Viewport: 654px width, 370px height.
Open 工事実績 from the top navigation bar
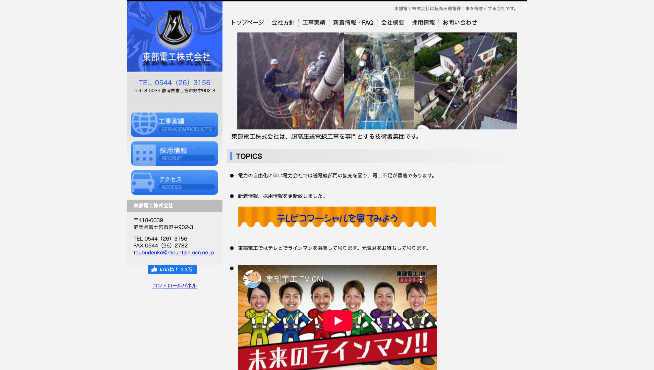click(x=314, y=22)
